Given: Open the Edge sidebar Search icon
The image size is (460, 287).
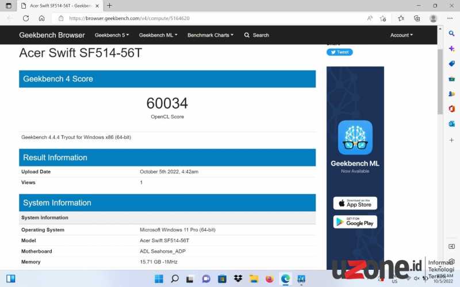Looking at the screenshot, I should (x=451, y=33).
